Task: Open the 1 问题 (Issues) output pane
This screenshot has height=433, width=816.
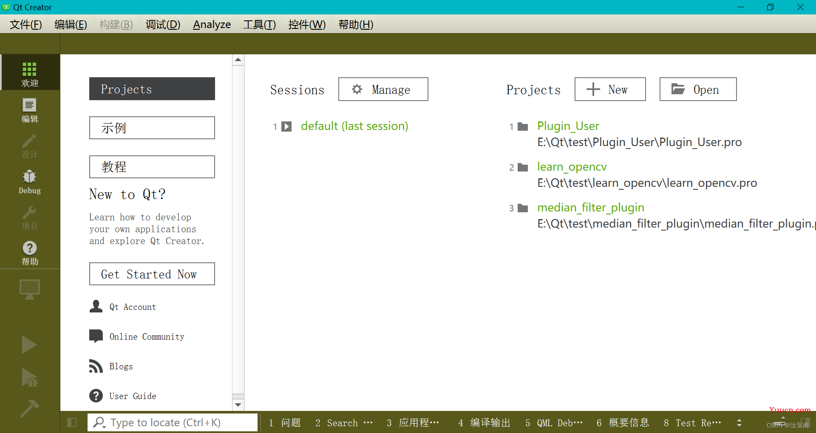Action: point(285,423)
